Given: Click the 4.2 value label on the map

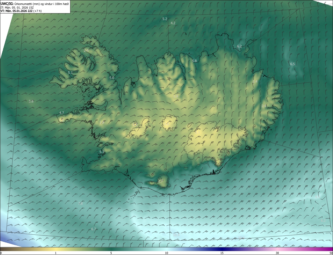Looking at the screenshot, I should (173, 23).
